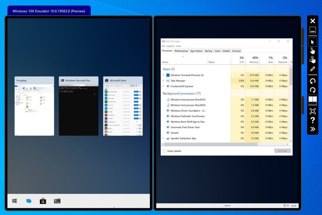Viewport: 322px width, 215px height.
Task: Select the single-point touch input tool
Action: click(x=312, y=50)
